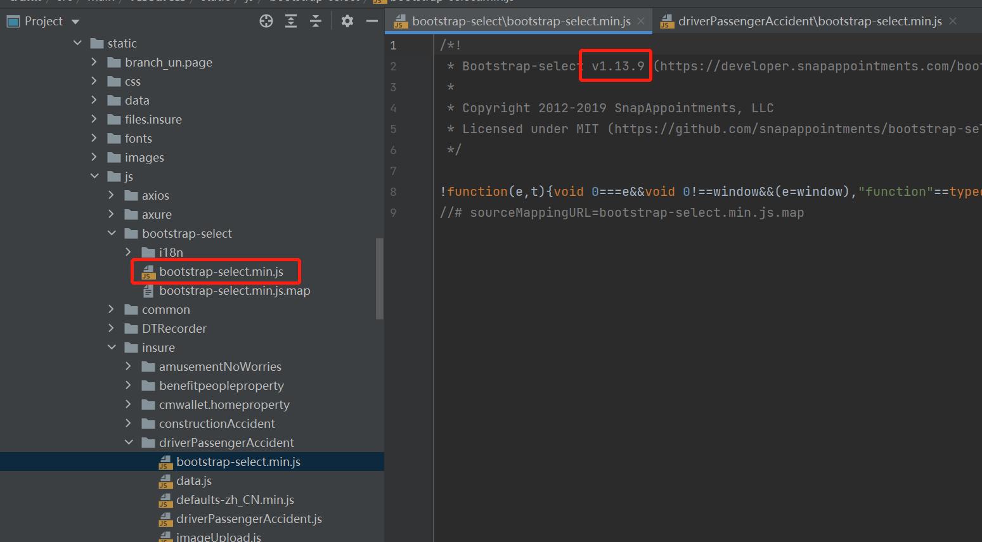Select the cmwallet.homeproperty folder
The height and width of the screenshot is (542, 982).
tap(224, 404)
